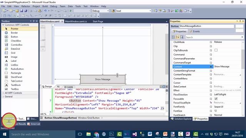The image size is (246, 138).
Task: Click the property marker beside FlowDirection
Action: click(211, 95)
